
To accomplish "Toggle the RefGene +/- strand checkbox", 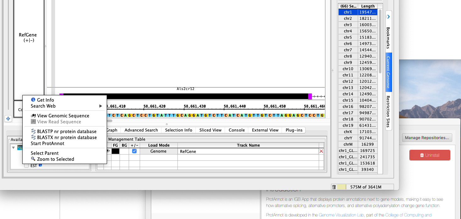I will pyautogui.click(x=134, y=151).
